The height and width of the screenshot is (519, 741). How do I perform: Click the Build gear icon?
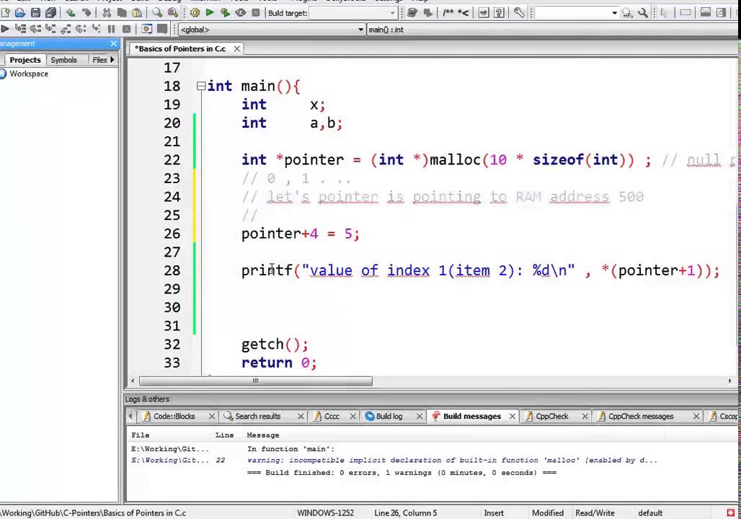point(195,13)
